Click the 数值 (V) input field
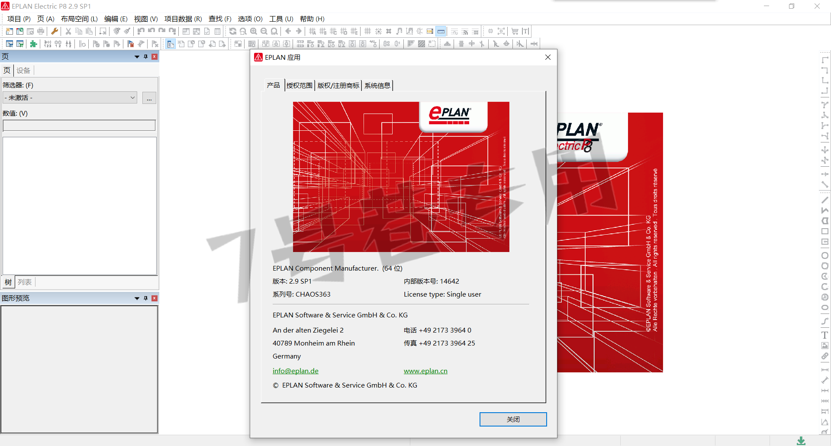831x446 pixels. (x=79, y=126)
